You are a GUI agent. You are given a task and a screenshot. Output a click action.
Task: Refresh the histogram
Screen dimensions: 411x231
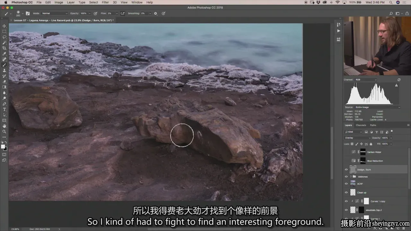pyautogui.click(x=399, y=80)
